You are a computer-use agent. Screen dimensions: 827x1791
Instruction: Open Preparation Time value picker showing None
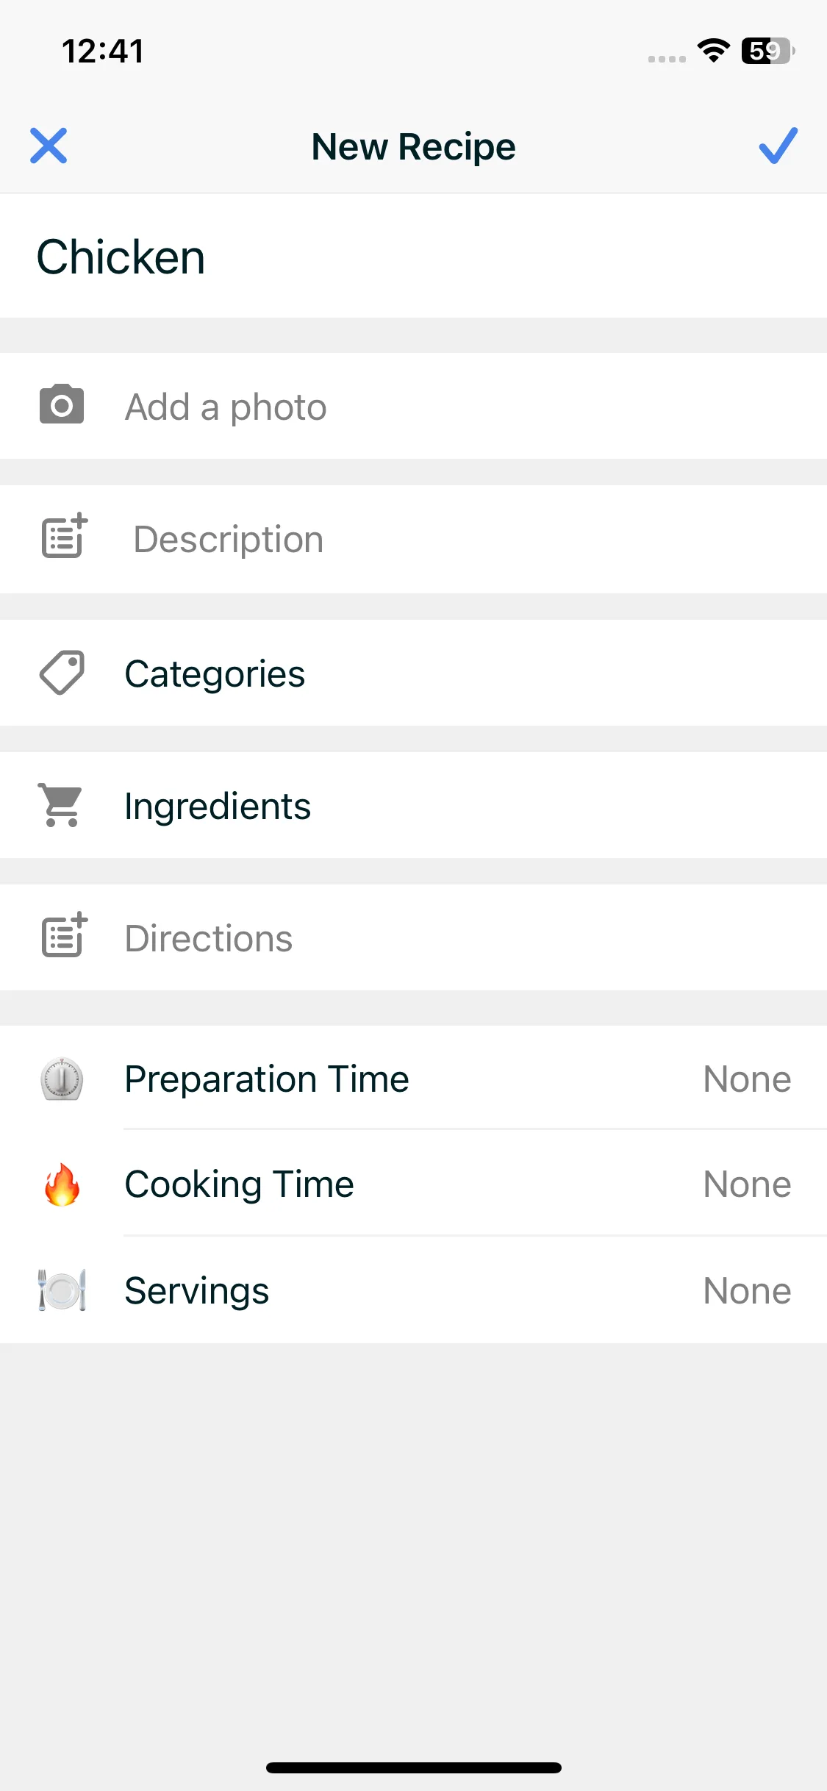coord(746,1079)
